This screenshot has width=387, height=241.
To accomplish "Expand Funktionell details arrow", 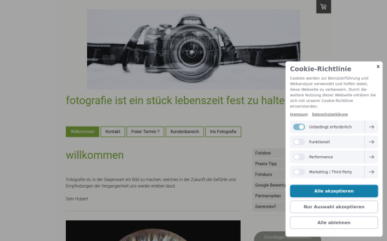I will (372, 142).
